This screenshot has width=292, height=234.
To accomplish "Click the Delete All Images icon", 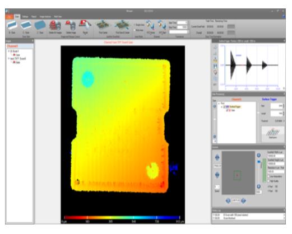I will 55,26.
